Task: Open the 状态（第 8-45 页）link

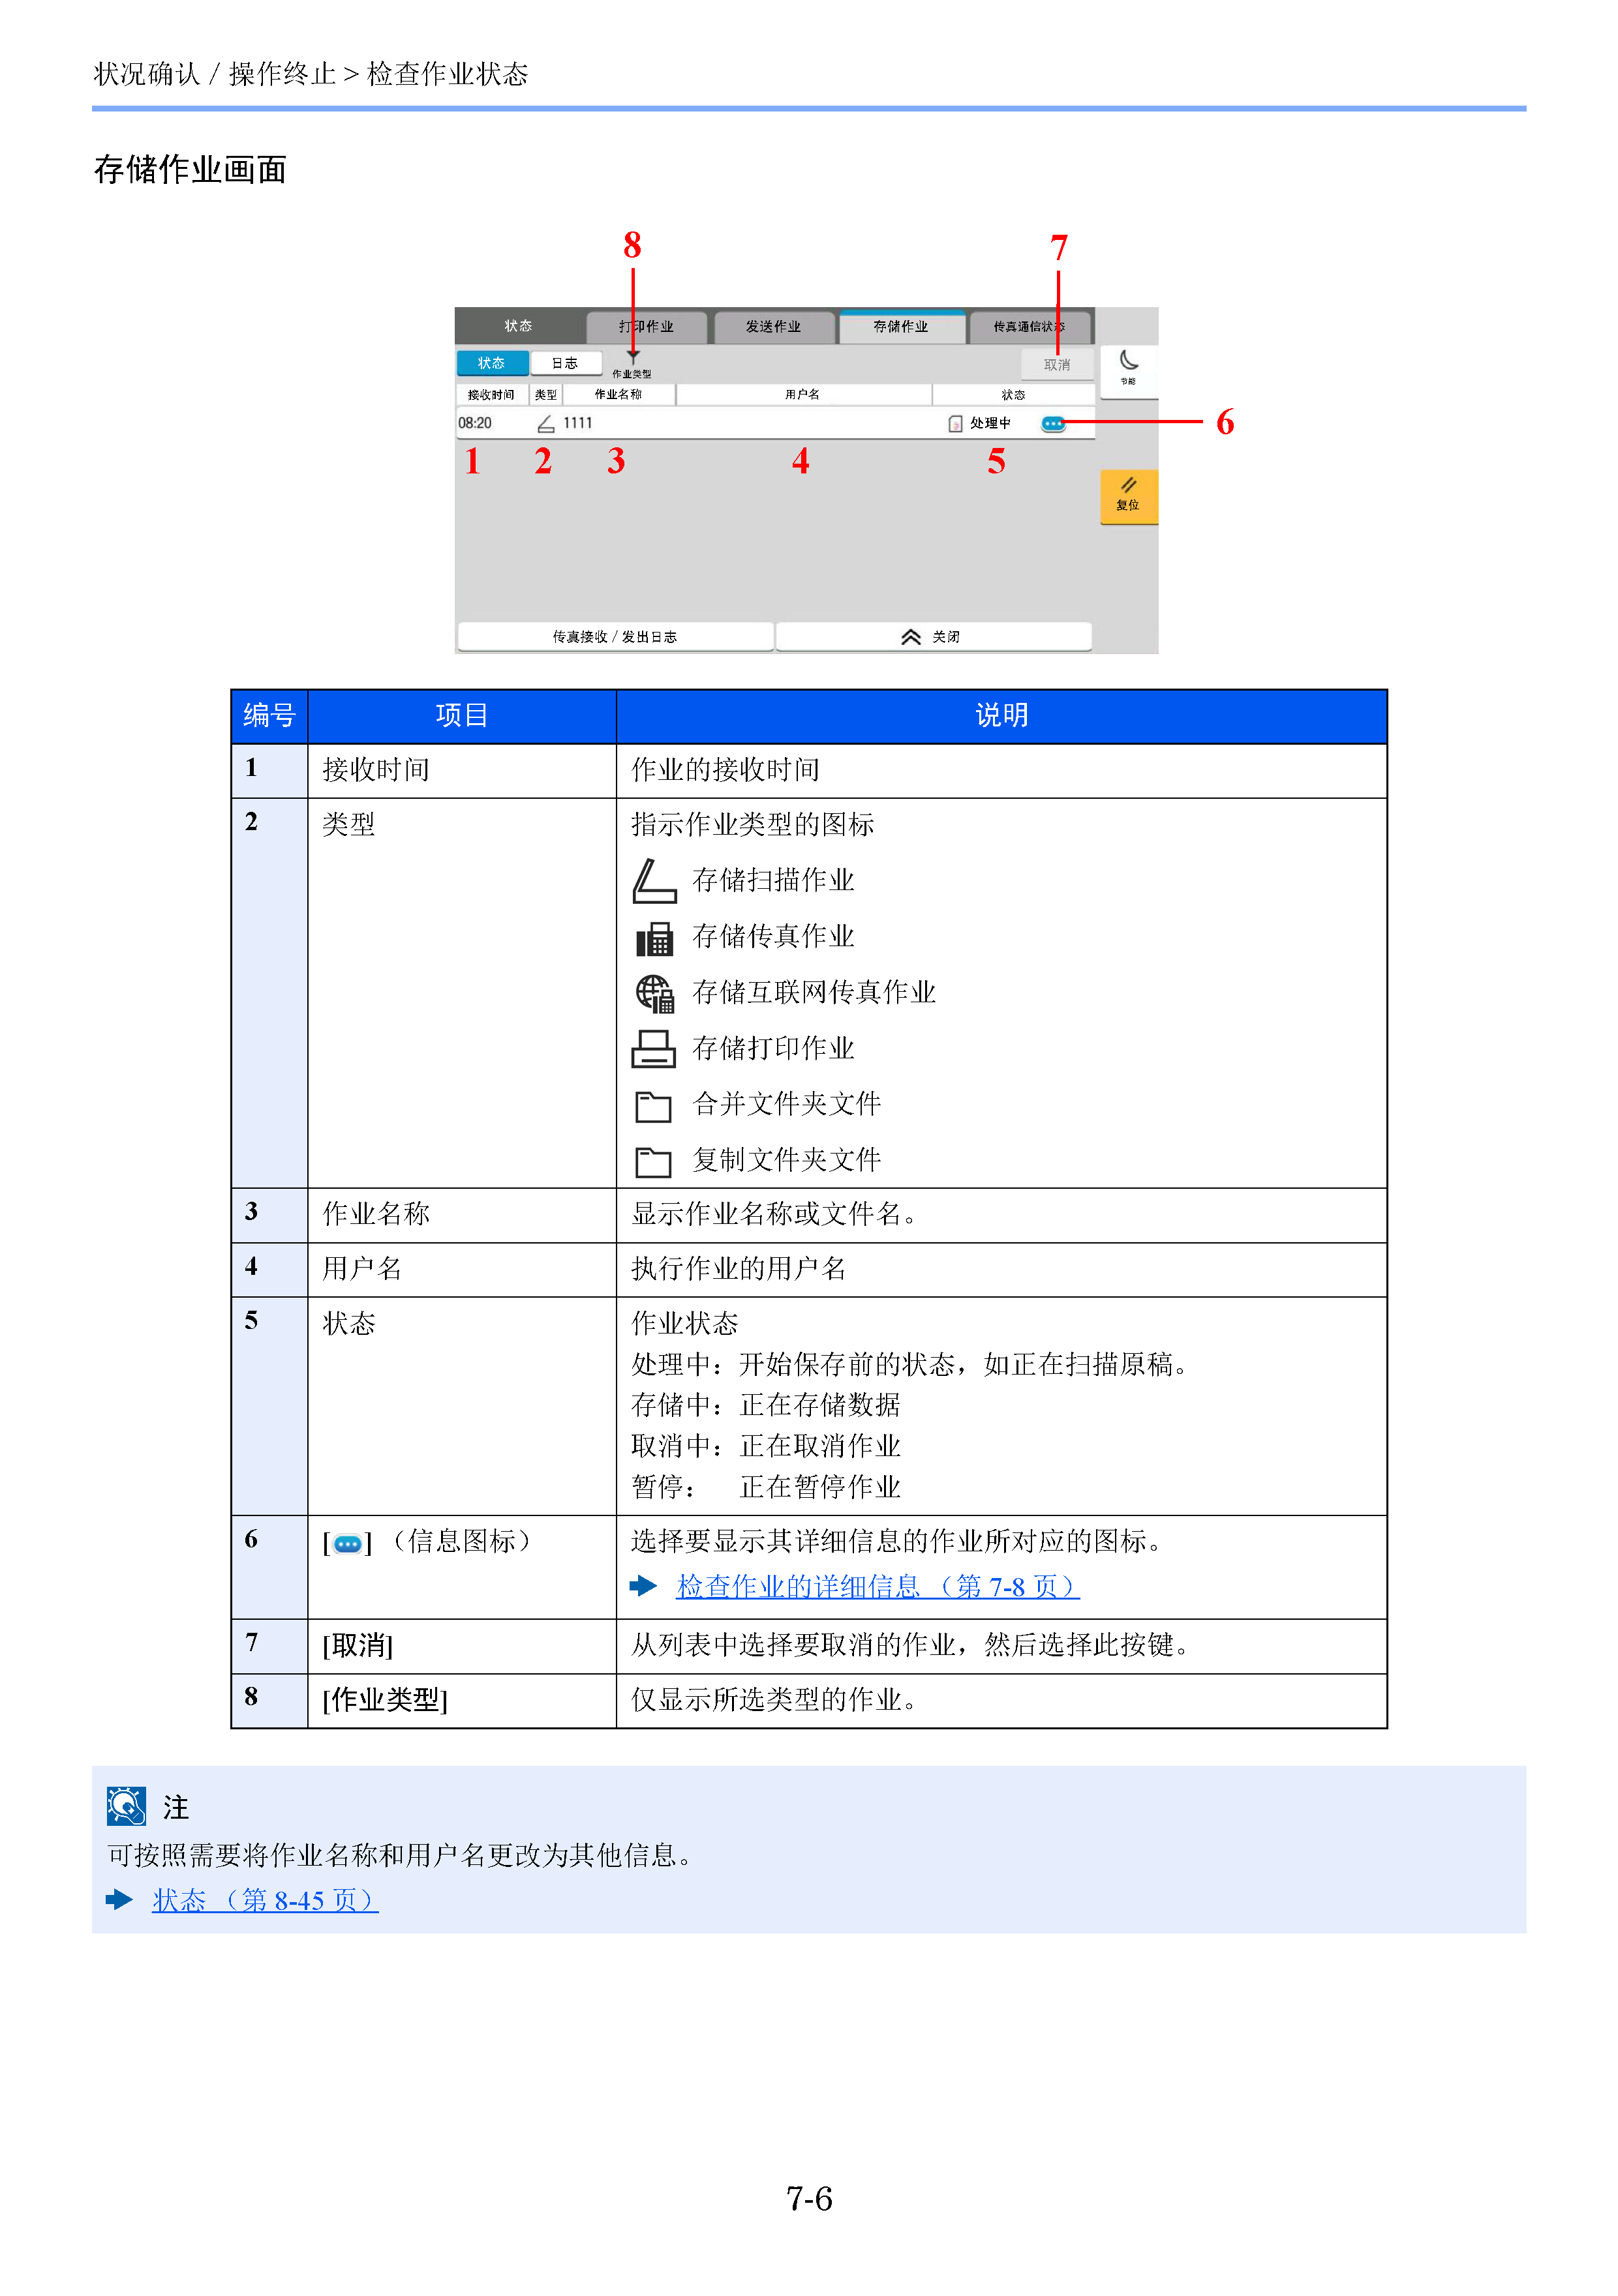Action: (265, 1901)
